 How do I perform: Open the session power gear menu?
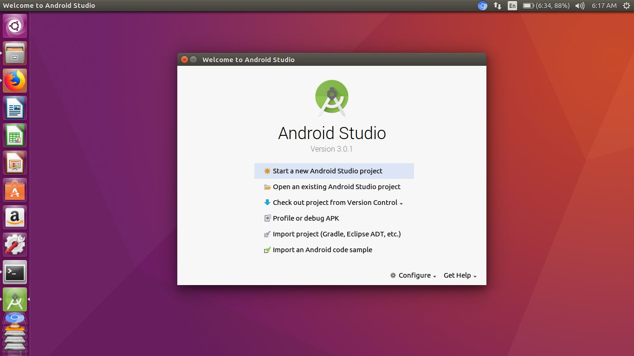point(626,6)
